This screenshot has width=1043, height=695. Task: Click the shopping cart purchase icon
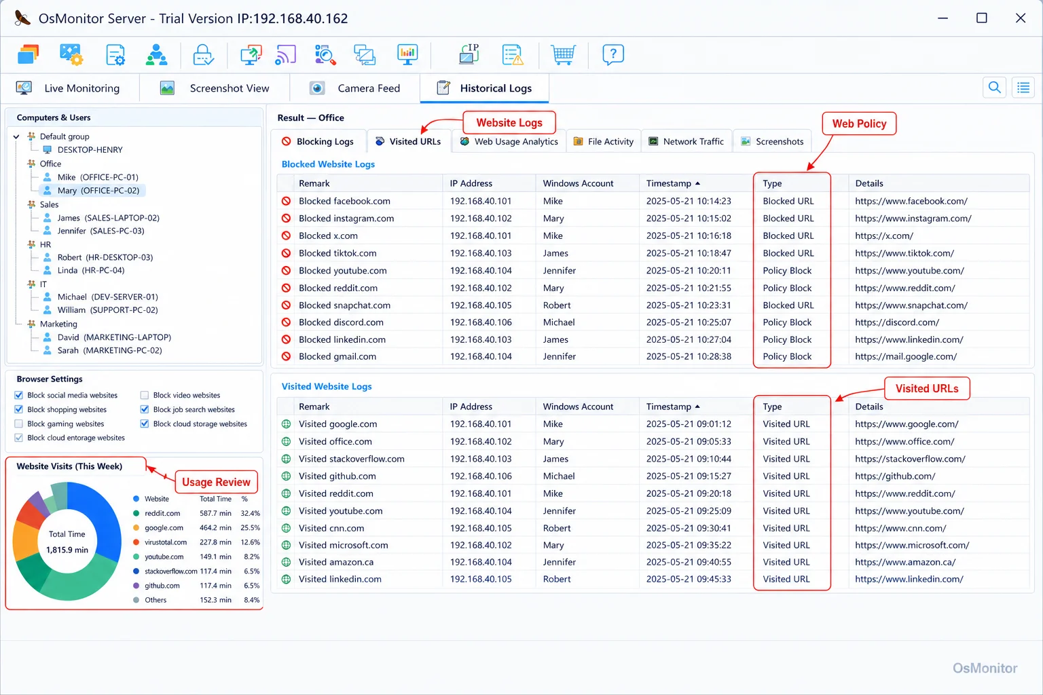(x=563, y=54)
